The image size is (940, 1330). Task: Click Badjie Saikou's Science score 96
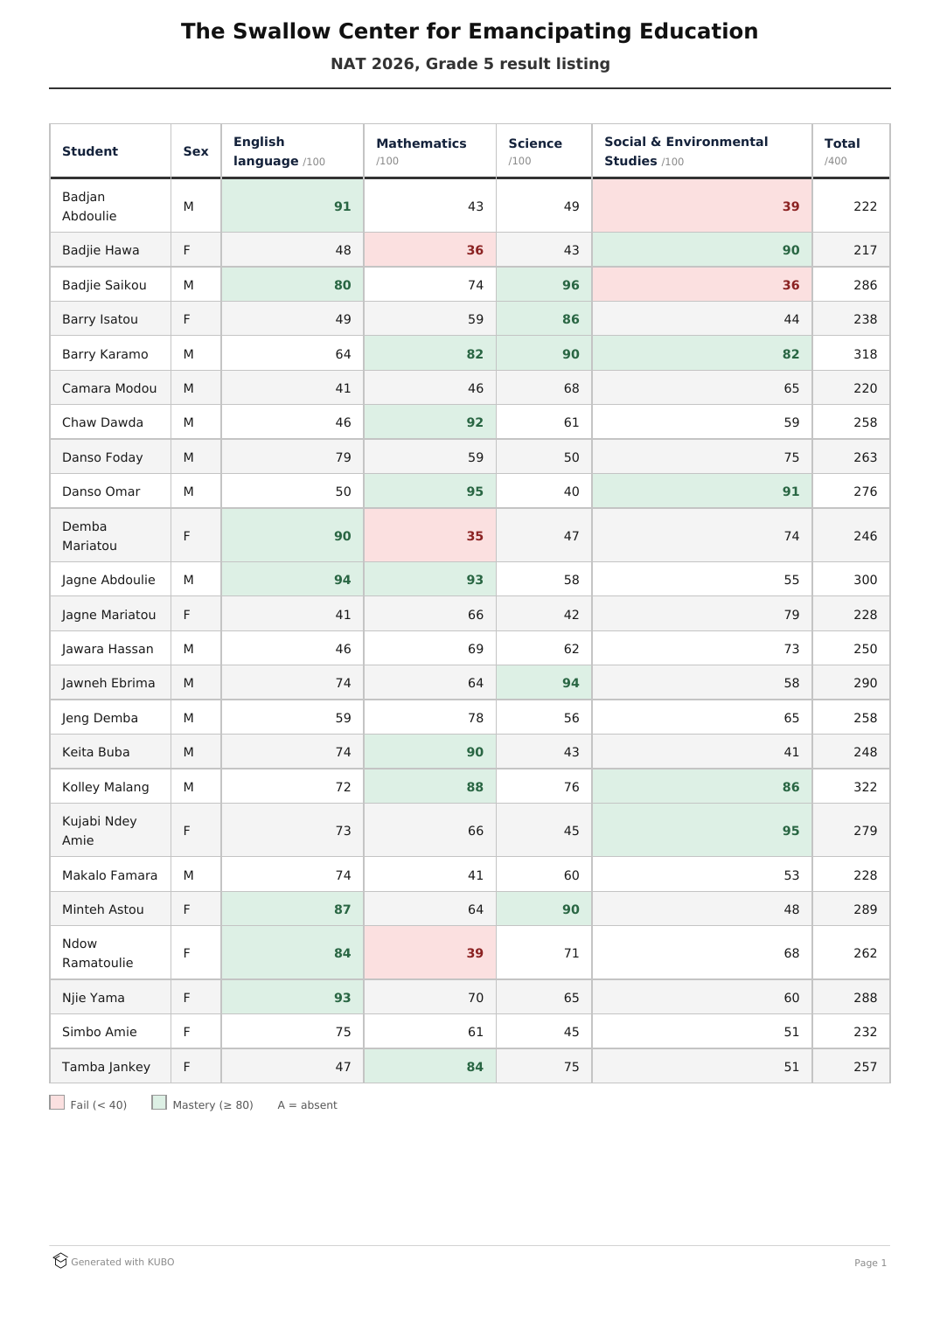(x=571, y=285)
